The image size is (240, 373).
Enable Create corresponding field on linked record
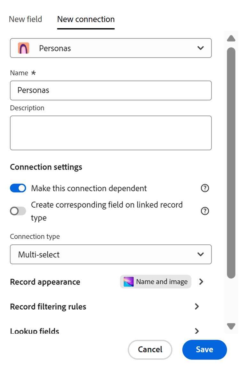point(18,211)
